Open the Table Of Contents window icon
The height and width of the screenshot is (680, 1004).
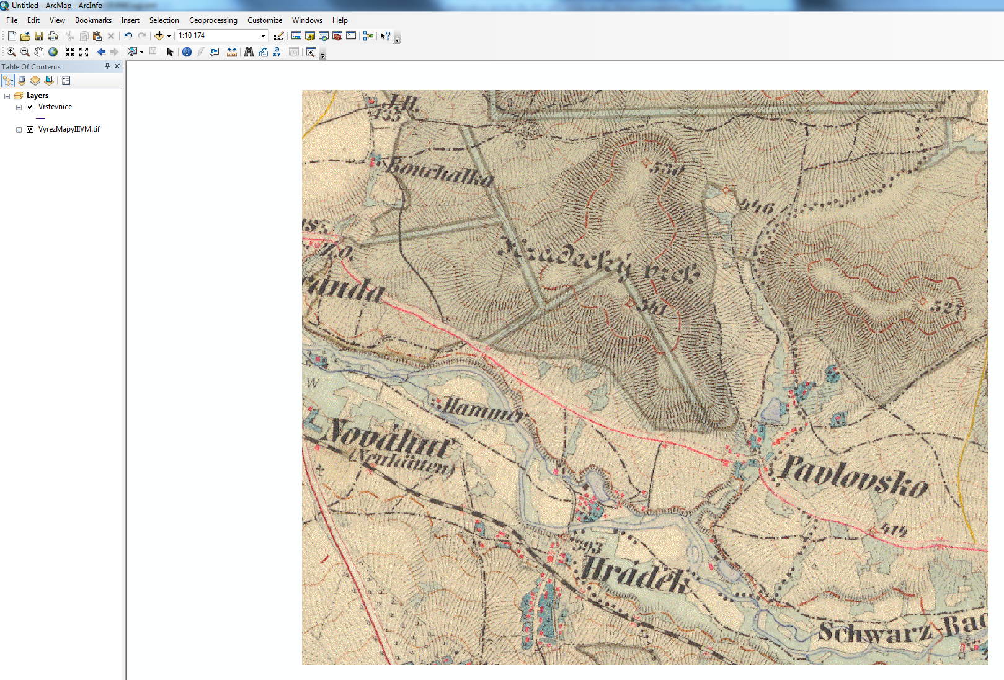pyautogui.click(x=296, y=36)
